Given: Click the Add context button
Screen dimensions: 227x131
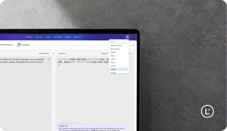Looking at the screenshot, I should [44, 53].
